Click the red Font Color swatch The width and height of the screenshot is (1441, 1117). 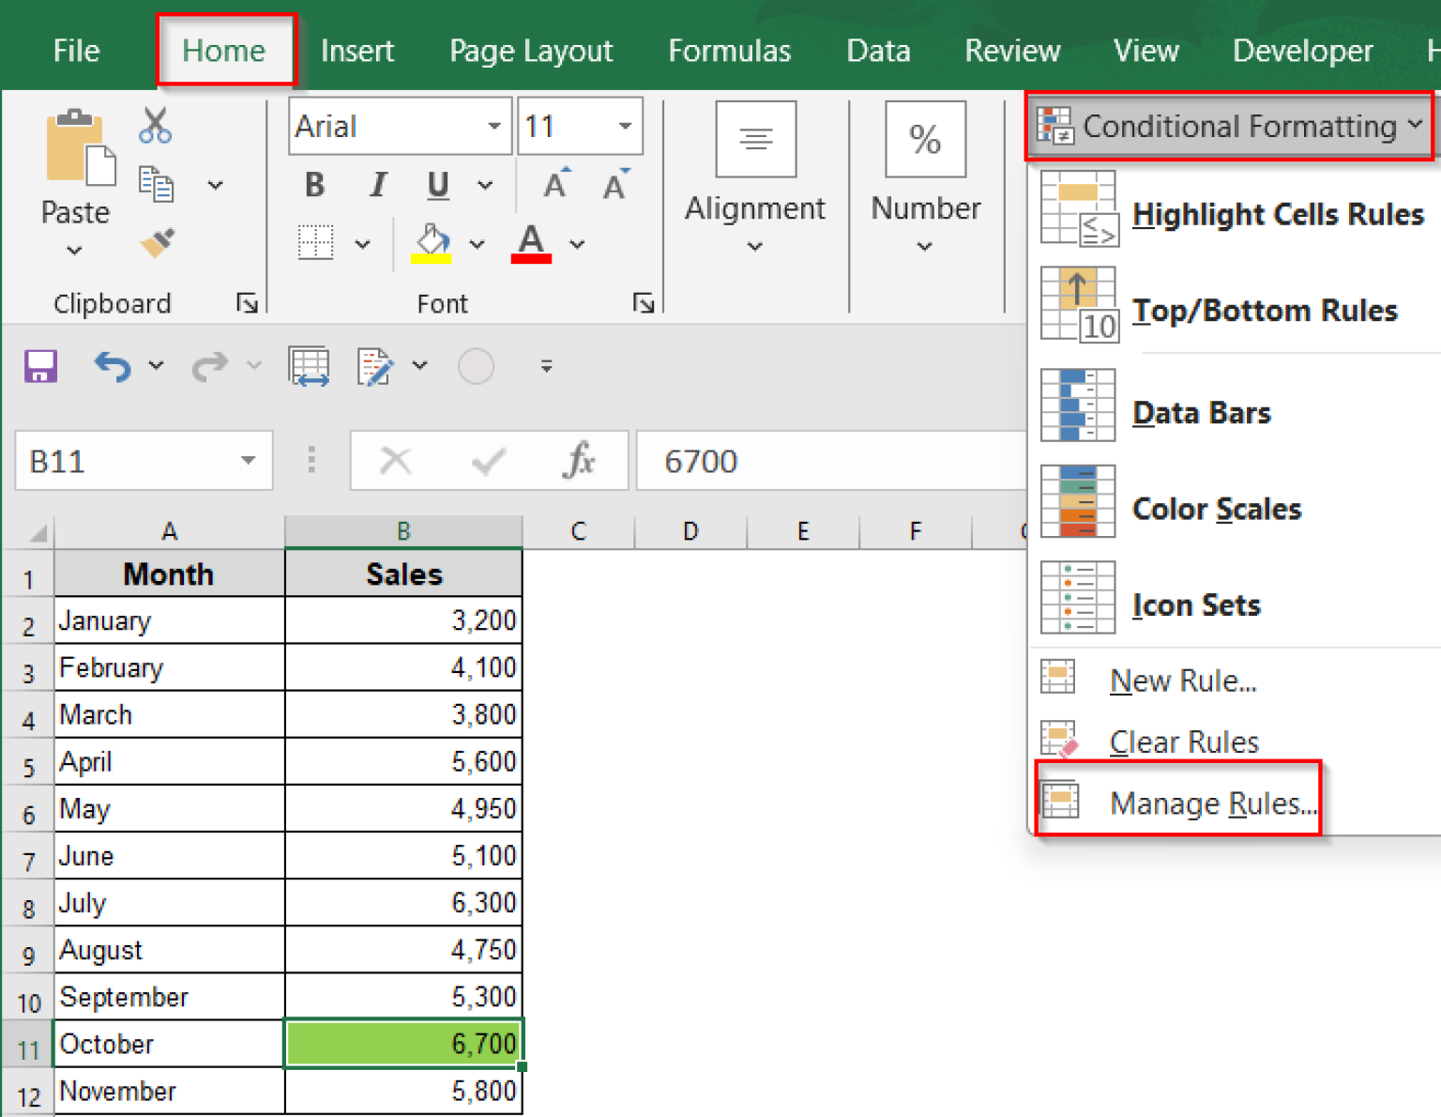click(x=531, y=242)
